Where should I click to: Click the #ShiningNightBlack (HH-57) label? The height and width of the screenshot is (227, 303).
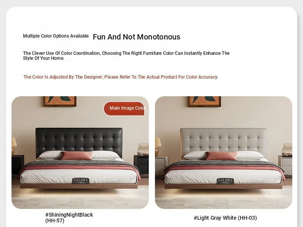(x=69, y=217)
